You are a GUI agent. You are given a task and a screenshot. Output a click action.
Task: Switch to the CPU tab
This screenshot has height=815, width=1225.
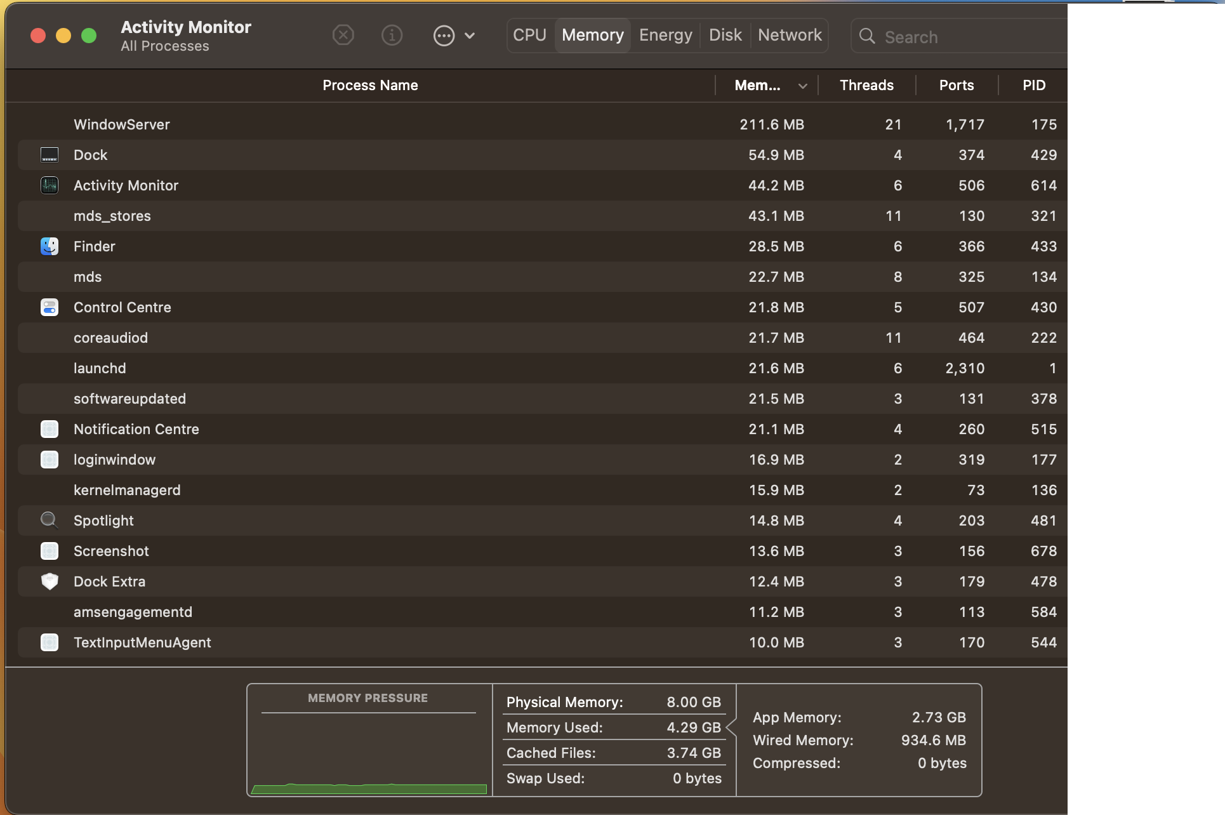pos(529,35)
